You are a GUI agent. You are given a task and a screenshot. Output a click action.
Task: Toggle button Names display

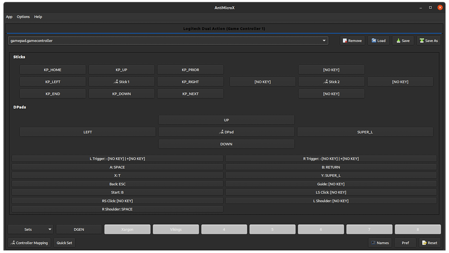[380, 243]
